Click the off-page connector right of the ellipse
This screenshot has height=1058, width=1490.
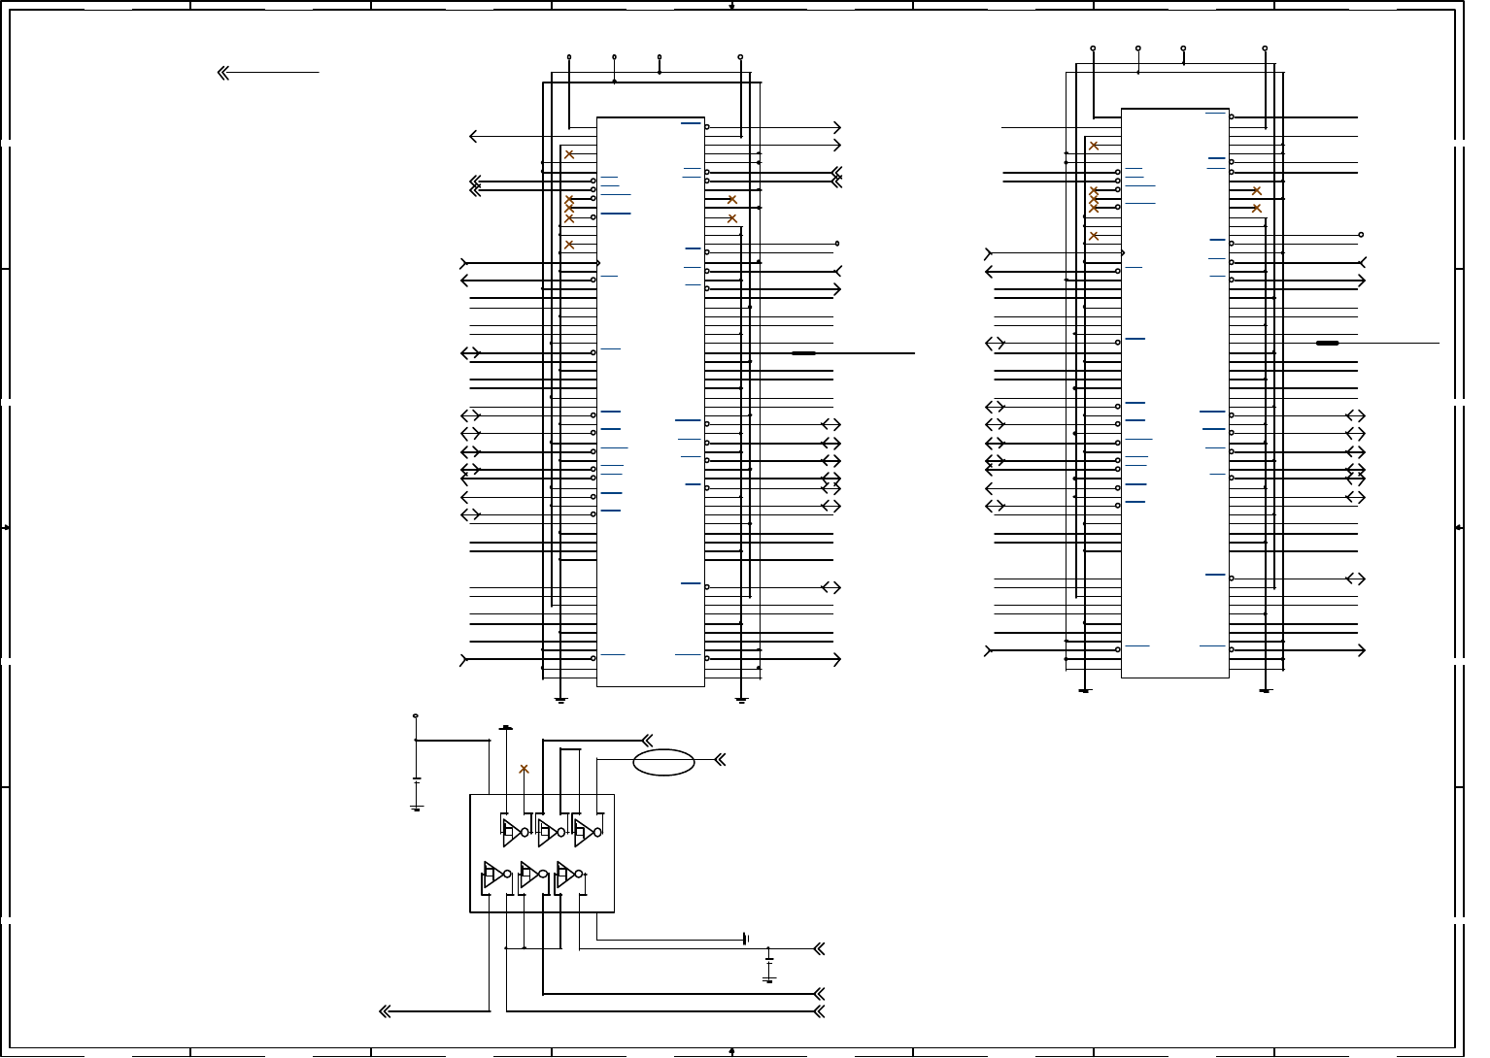click(x=721, y=760)
